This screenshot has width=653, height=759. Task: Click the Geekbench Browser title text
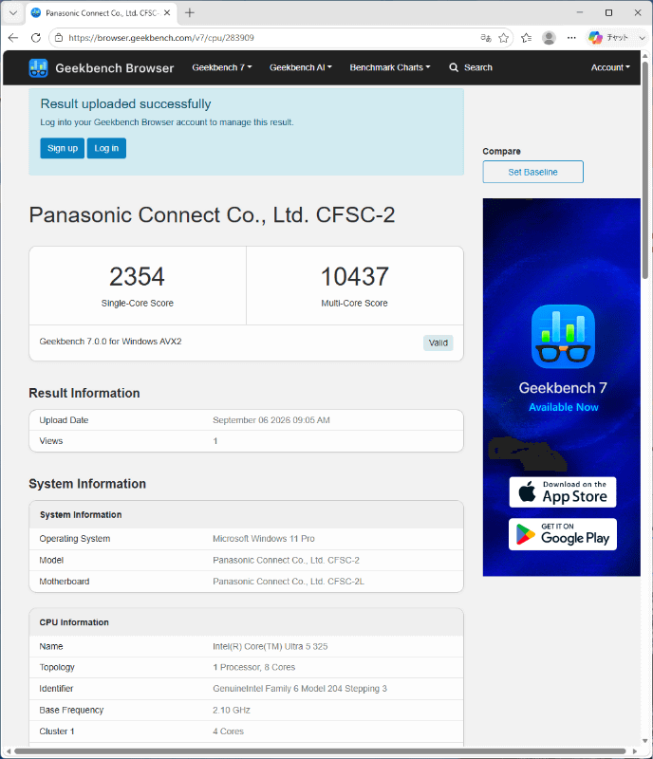[114, 68]
